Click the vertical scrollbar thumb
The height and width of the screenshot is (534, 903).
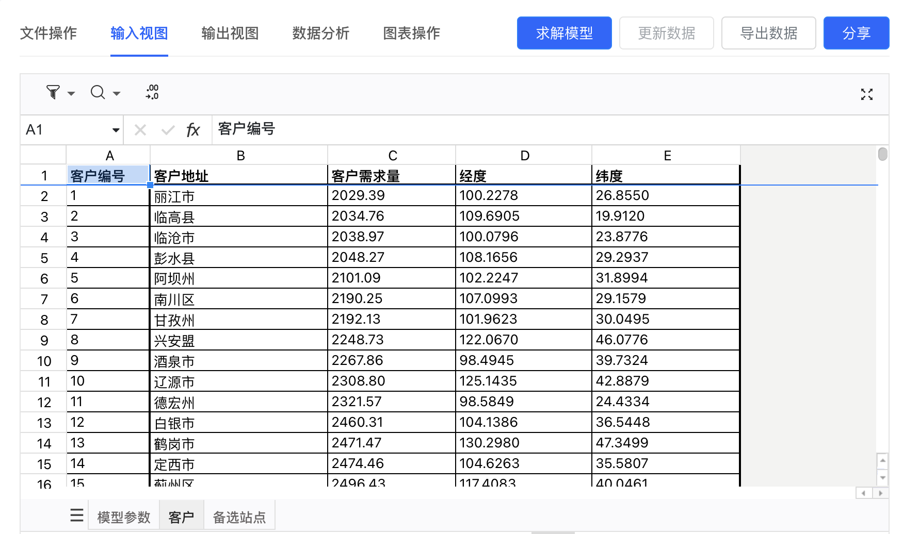882,154
